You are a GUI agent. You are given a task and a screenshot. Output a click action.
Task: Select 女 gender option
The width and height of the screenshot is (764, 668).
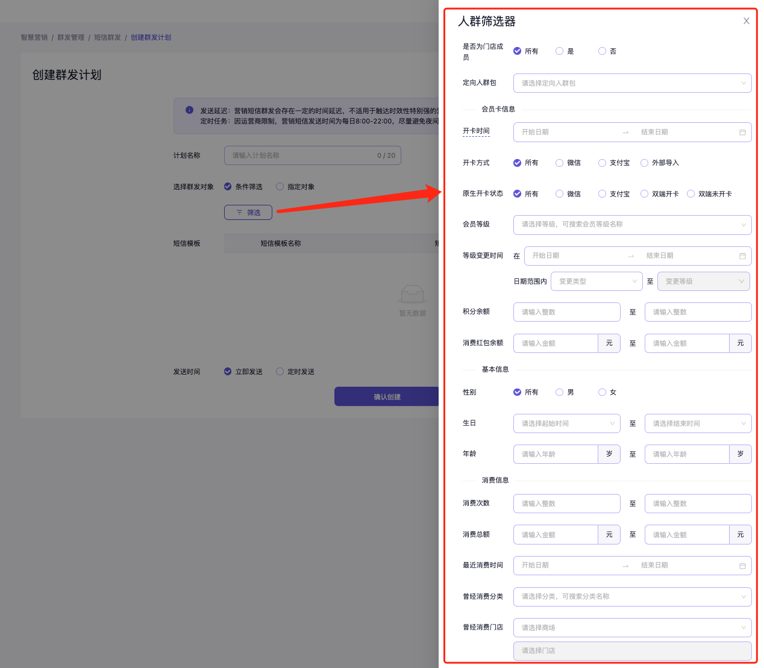point(602,392)
